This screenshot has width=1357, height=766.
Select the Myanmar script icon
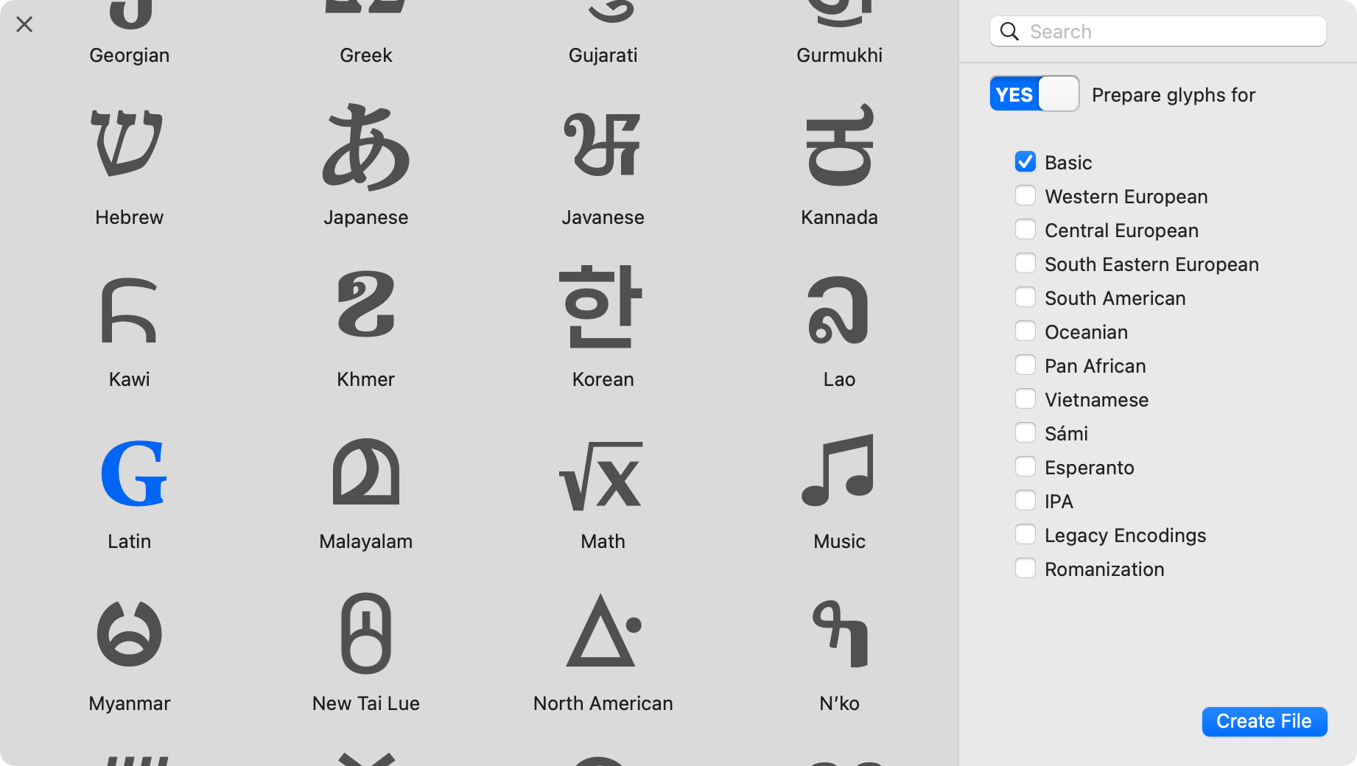point(129,633)
